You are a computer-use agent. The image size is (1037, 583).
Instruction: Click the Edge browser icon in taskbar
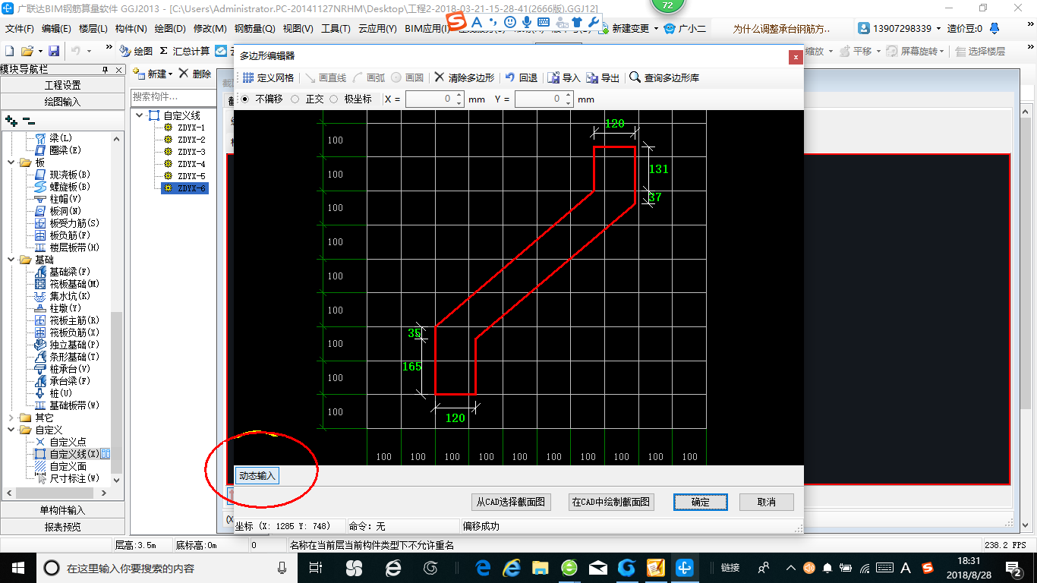tap(483, 567)
